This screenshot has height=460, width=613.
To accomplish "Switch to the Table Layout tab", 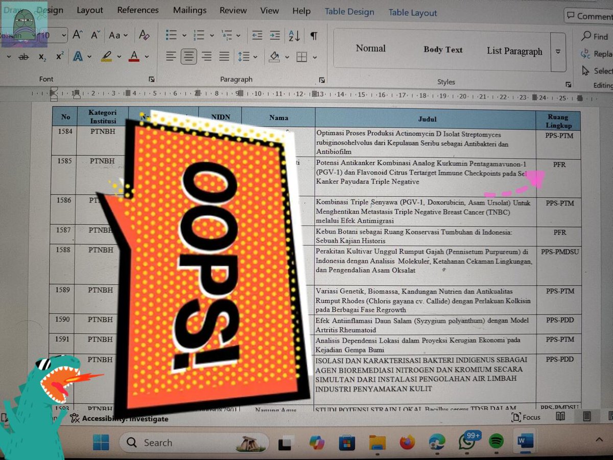I will (413, 13).
